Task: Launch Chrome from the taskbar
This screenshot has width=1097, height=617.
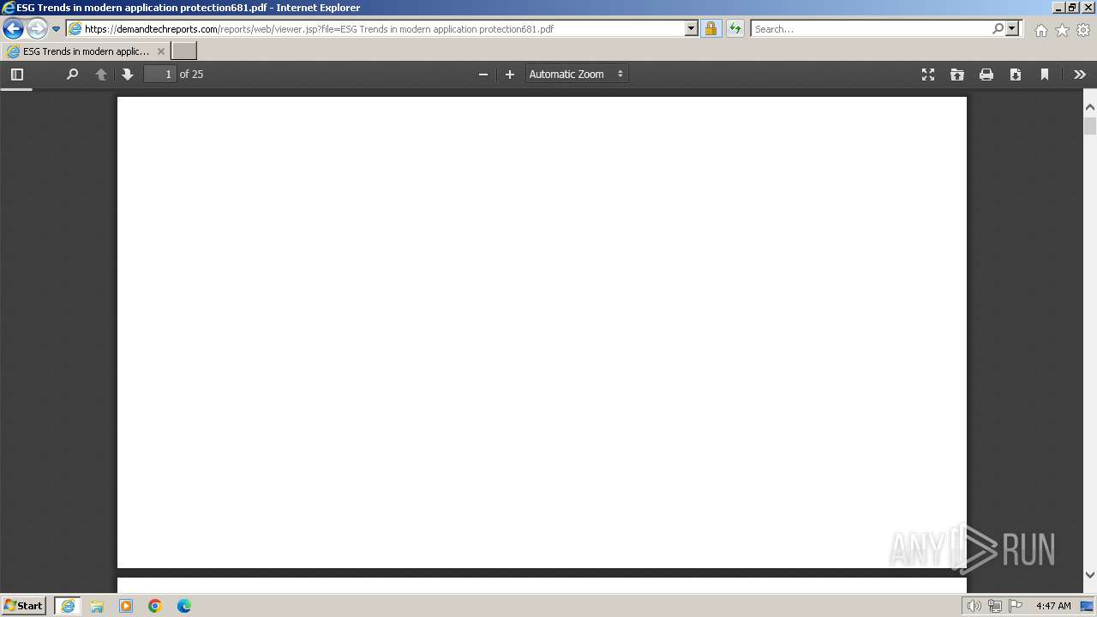Action: pyautogui.click(x=155, y=606)
